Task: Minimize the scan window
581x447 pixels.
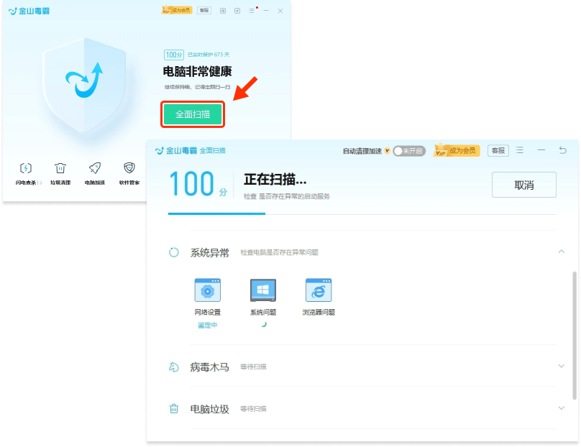Action: [x=541, y=150]
